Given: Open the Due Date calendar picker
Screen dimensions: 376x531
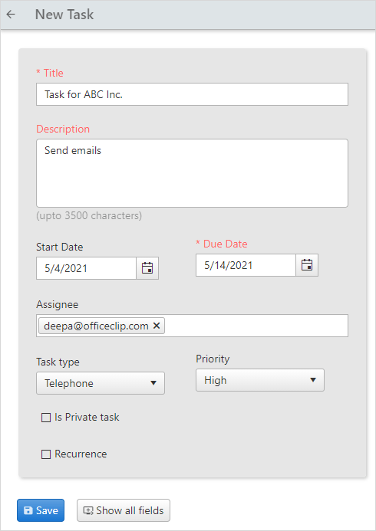Looking at the screenshot, I should point(307,265).
